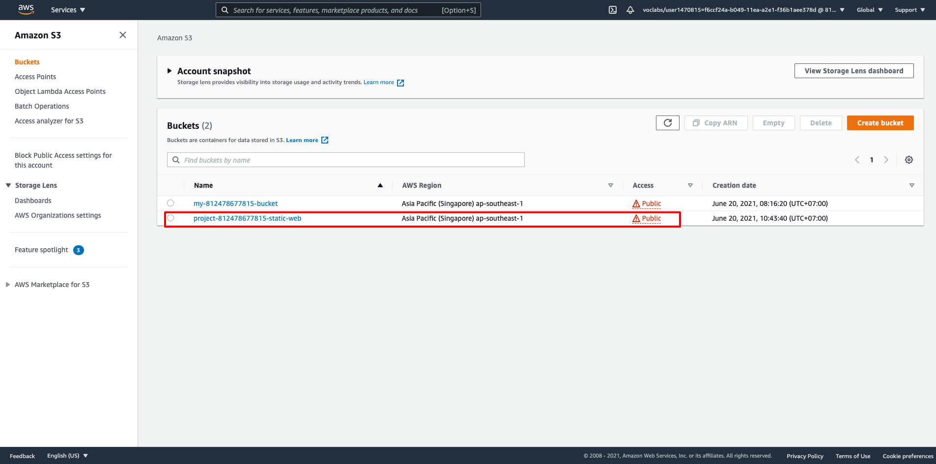Screen dimensions: 936x464
Task: Click Public access warning for project-812478677815-static-web
Action: coord(647,218)
